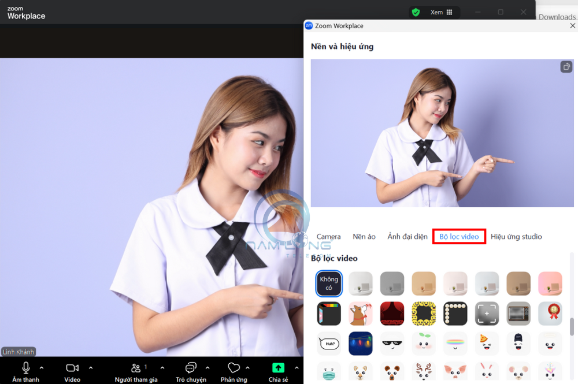Open the Hiệu ứng studio tab
578x384 pixels.
coord(517,236)
